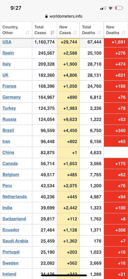This screenshot has width=128, height=279.
Task: Open the Spain country page
Action: tap(8, 53)
